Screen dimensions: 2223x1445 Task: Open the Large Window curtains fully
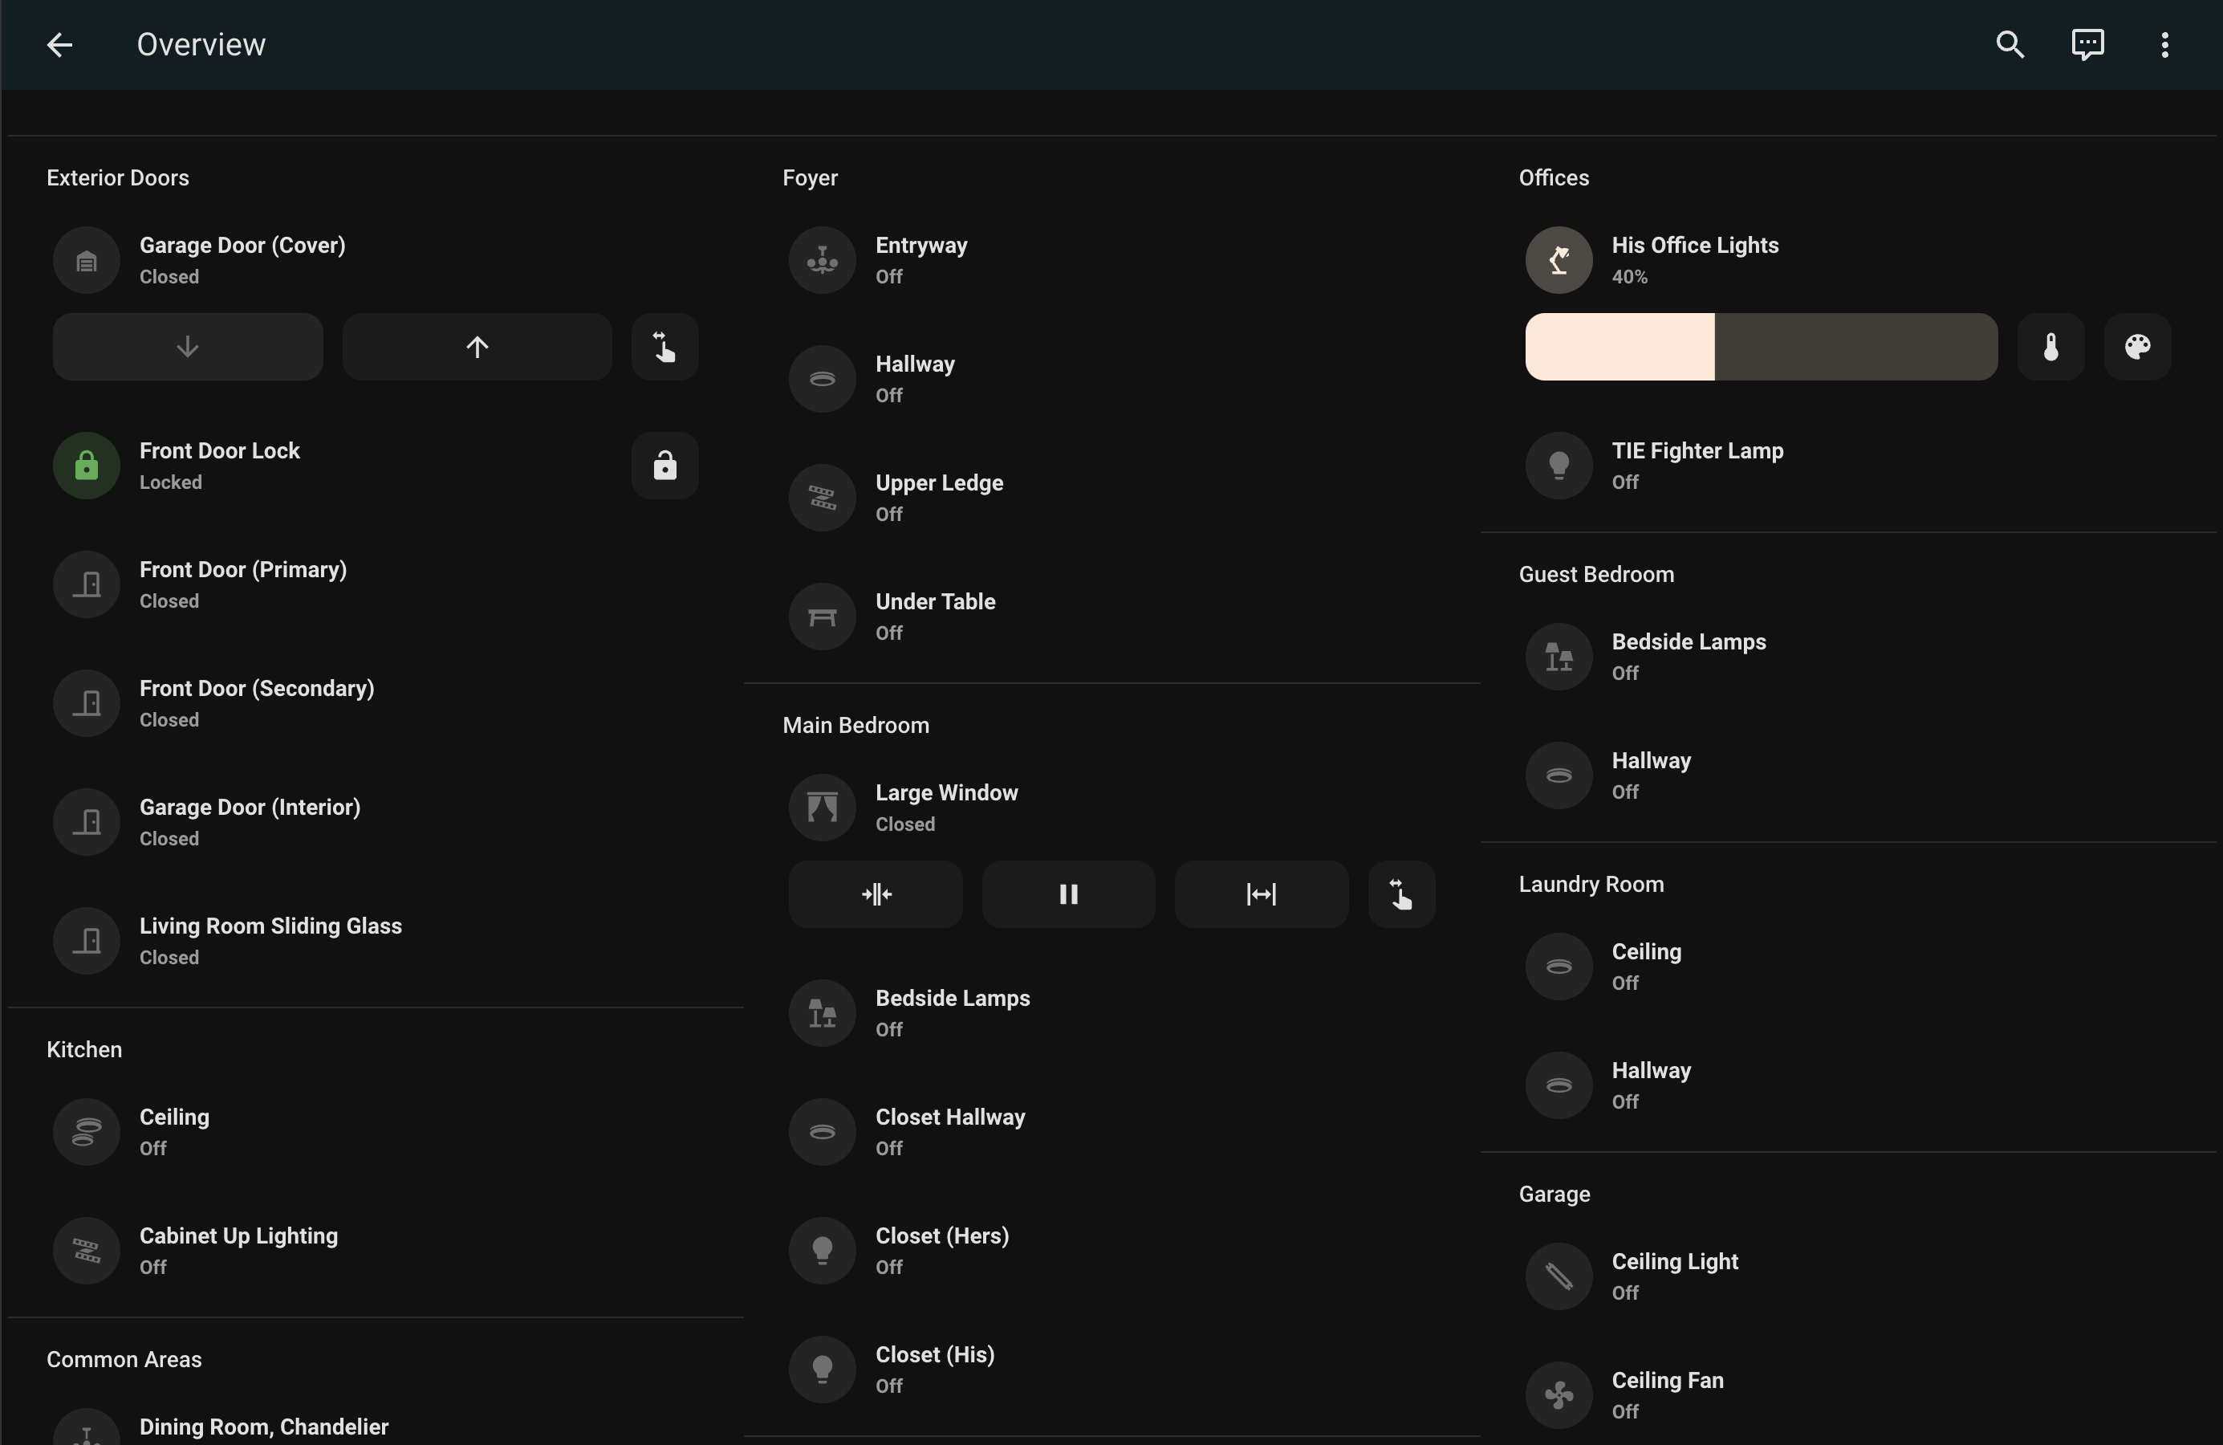coord(1261,895)
